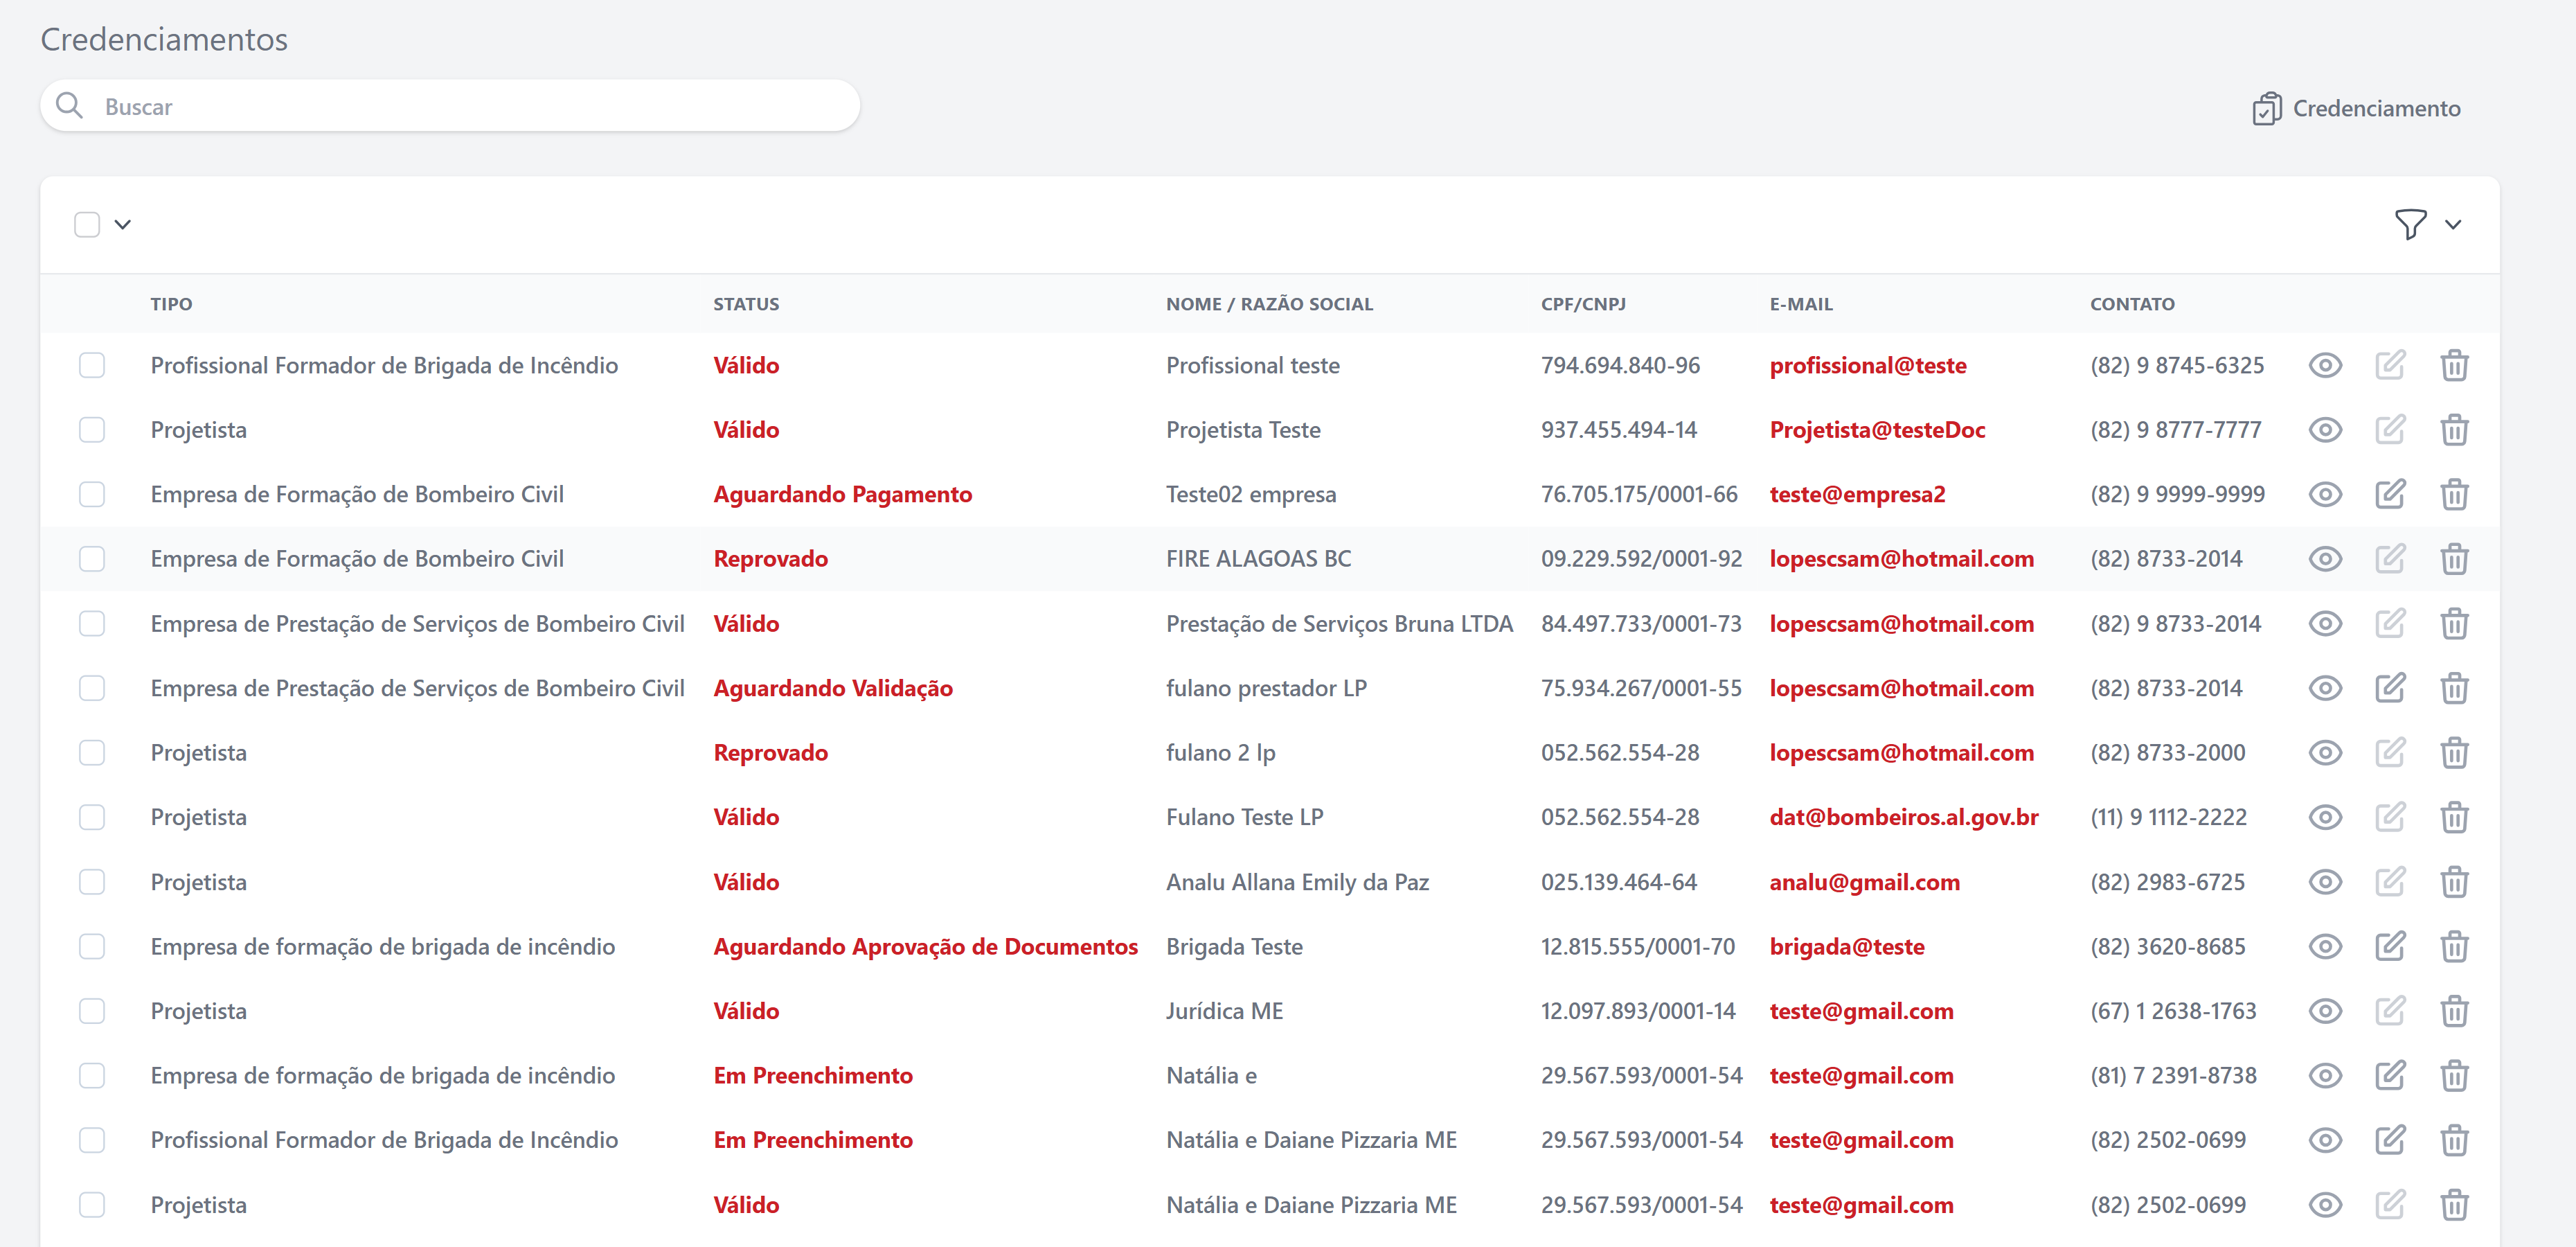Image resolution: width=2576 pixels, height=1247 pixels.
Task: View details of Profissional teste row
Action: click(x=2325, y=365)
